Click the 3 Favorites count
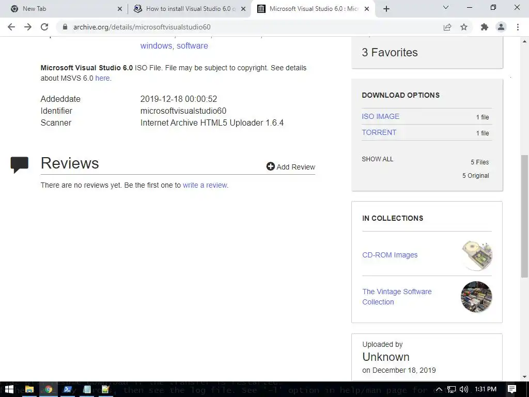The height and width of the screenshot is (397, 529). pos(390,52)
